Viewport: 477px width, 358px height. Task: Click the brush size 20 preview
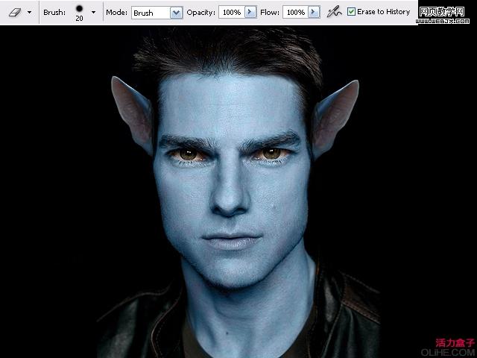click(80, 13)
